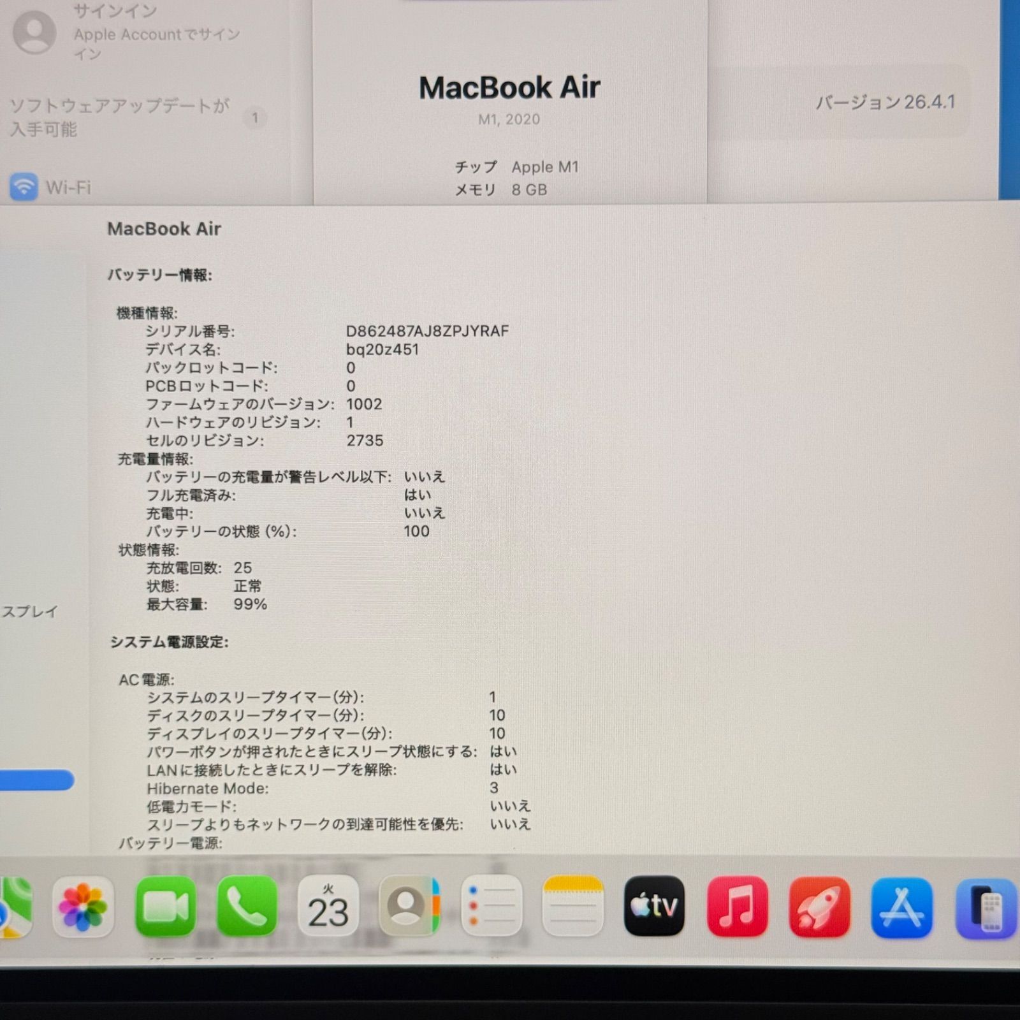Select battery state percent value 100

[416, 531]
